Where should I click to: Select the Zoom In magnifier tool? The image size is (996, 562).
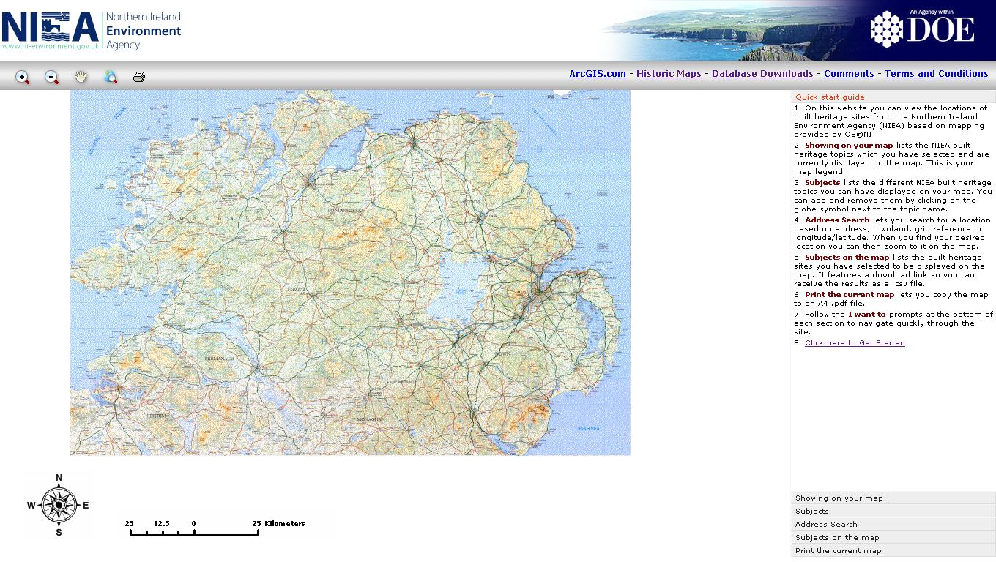coord(22,77)
